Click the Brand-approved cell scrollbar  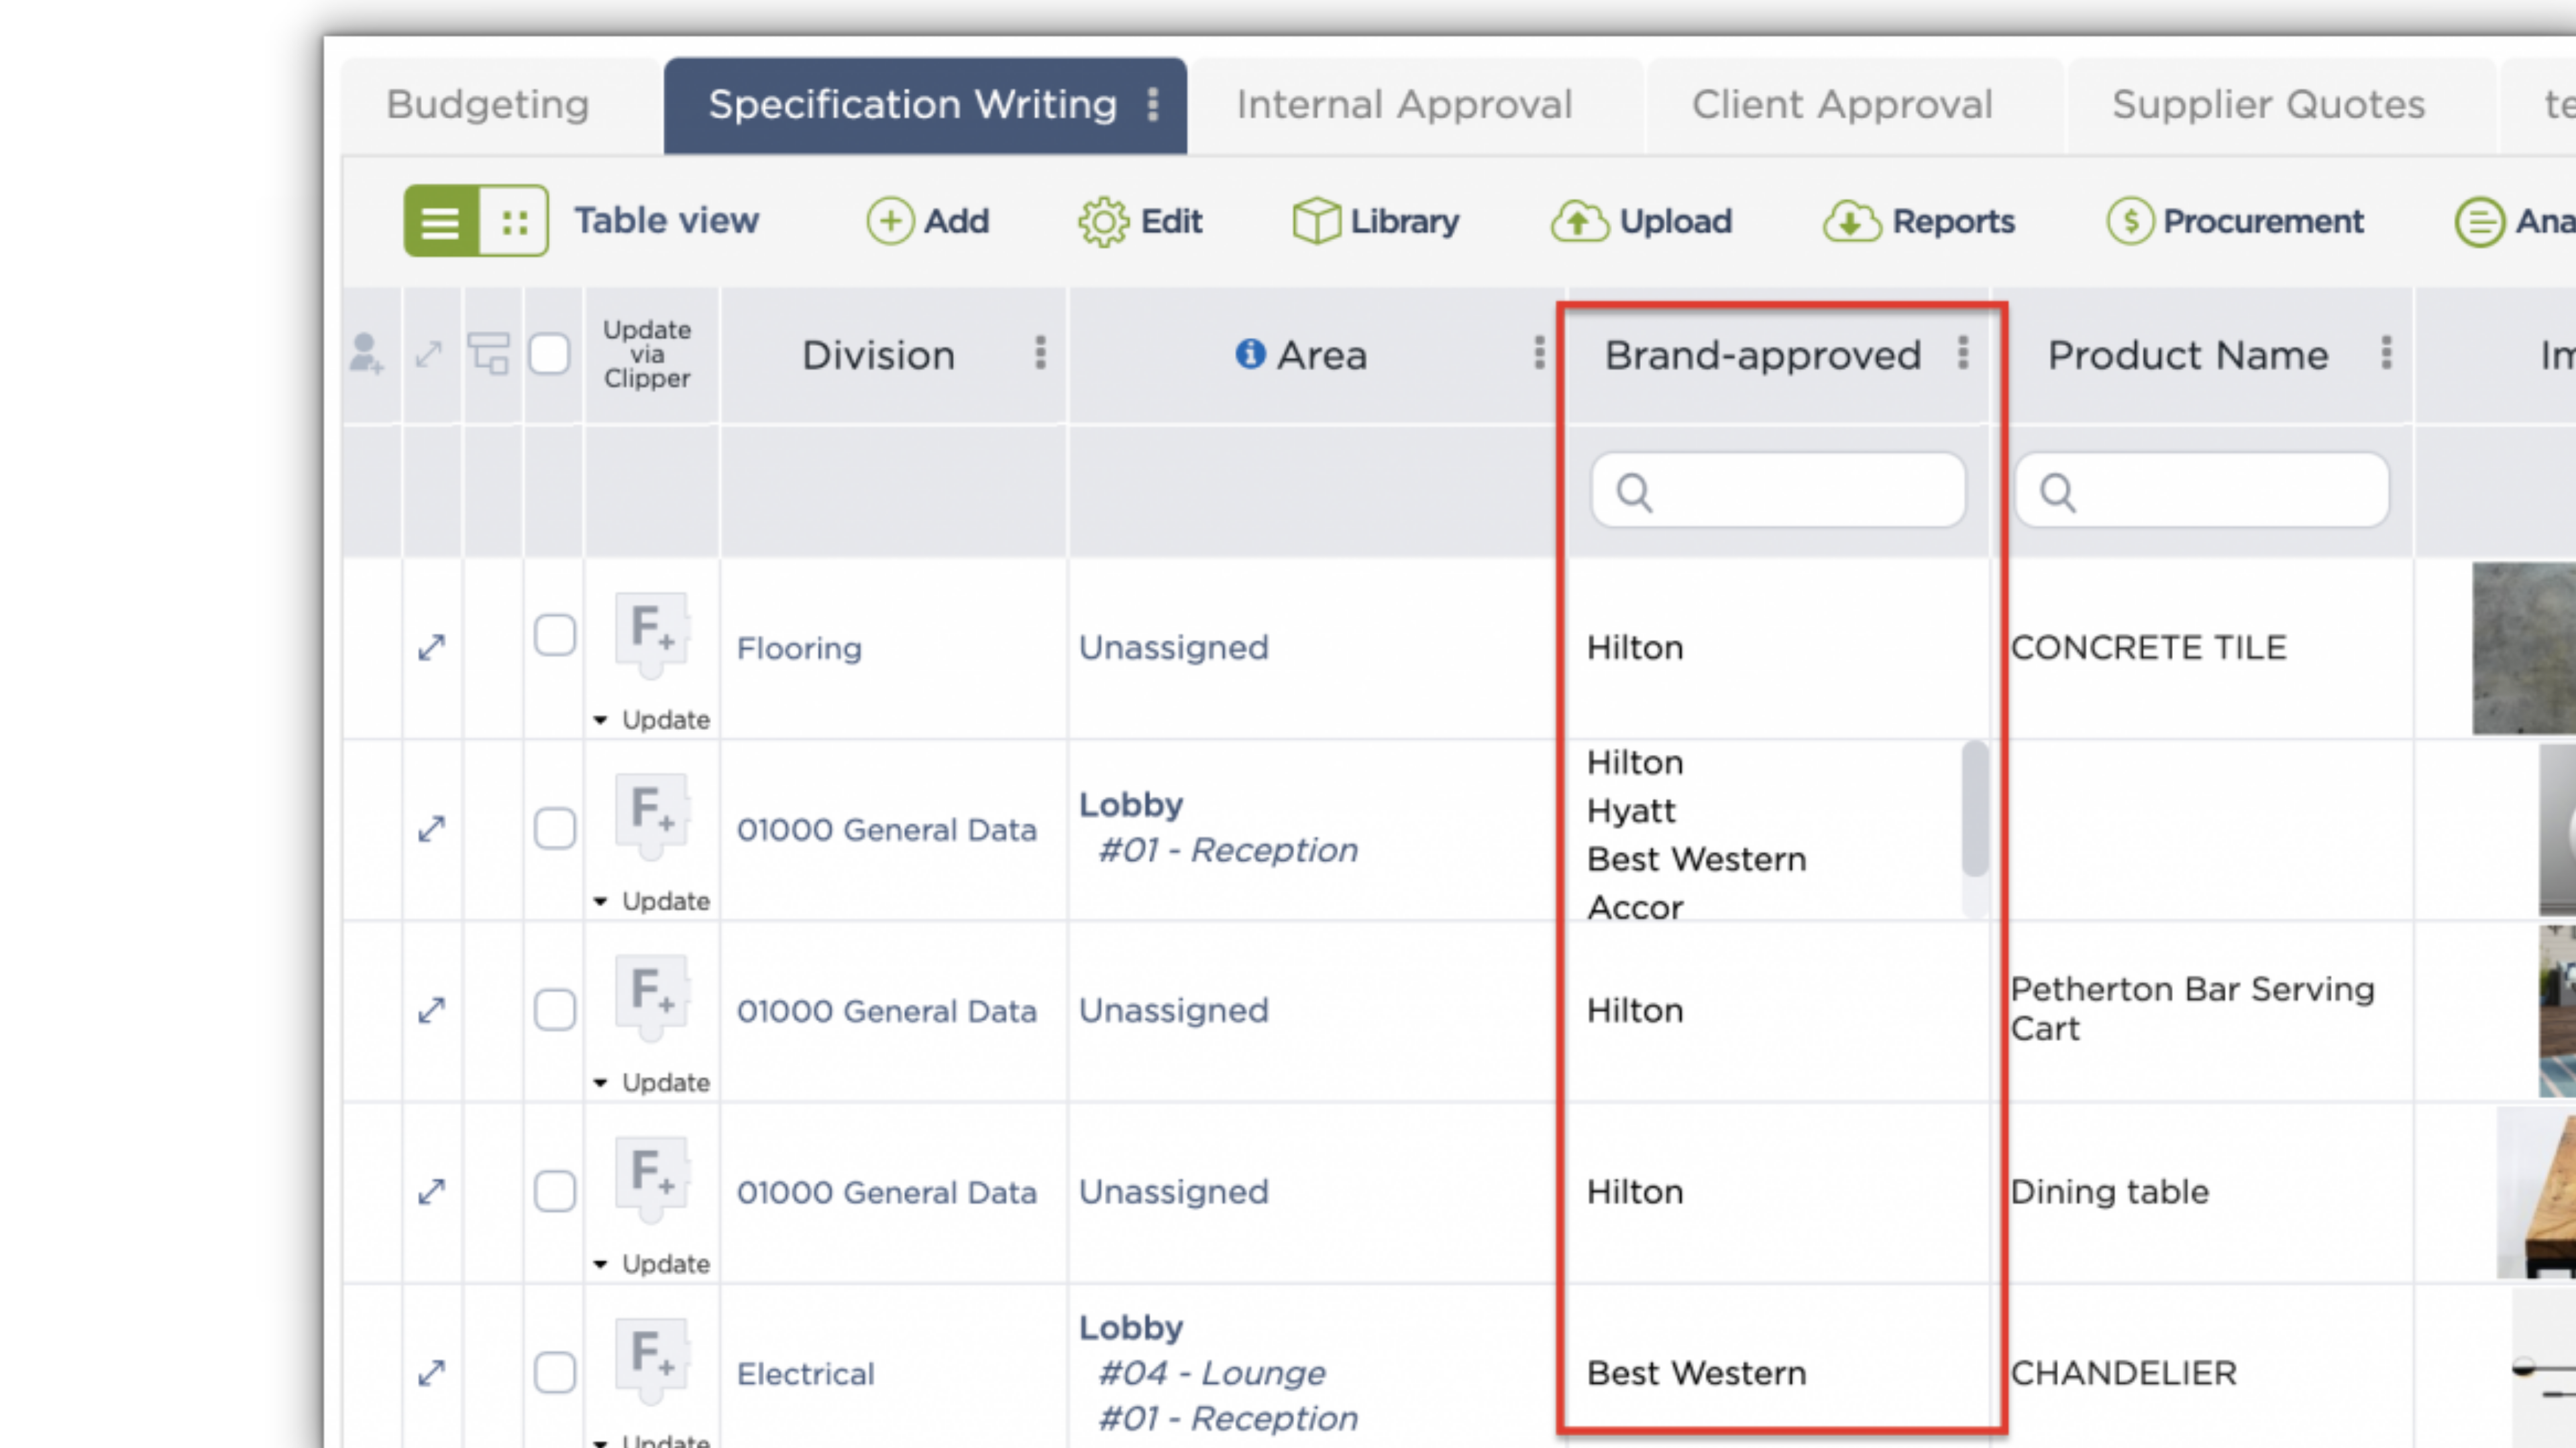(x=1975, y=809)
